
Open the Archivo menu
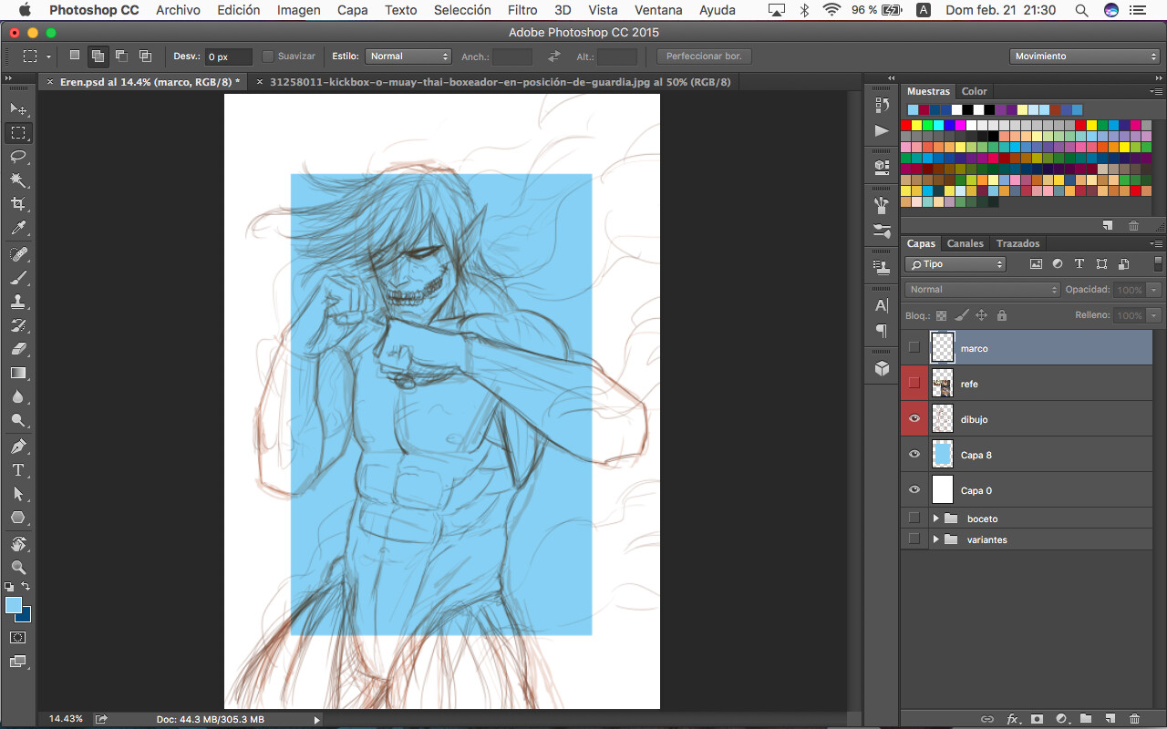(178, 10)
